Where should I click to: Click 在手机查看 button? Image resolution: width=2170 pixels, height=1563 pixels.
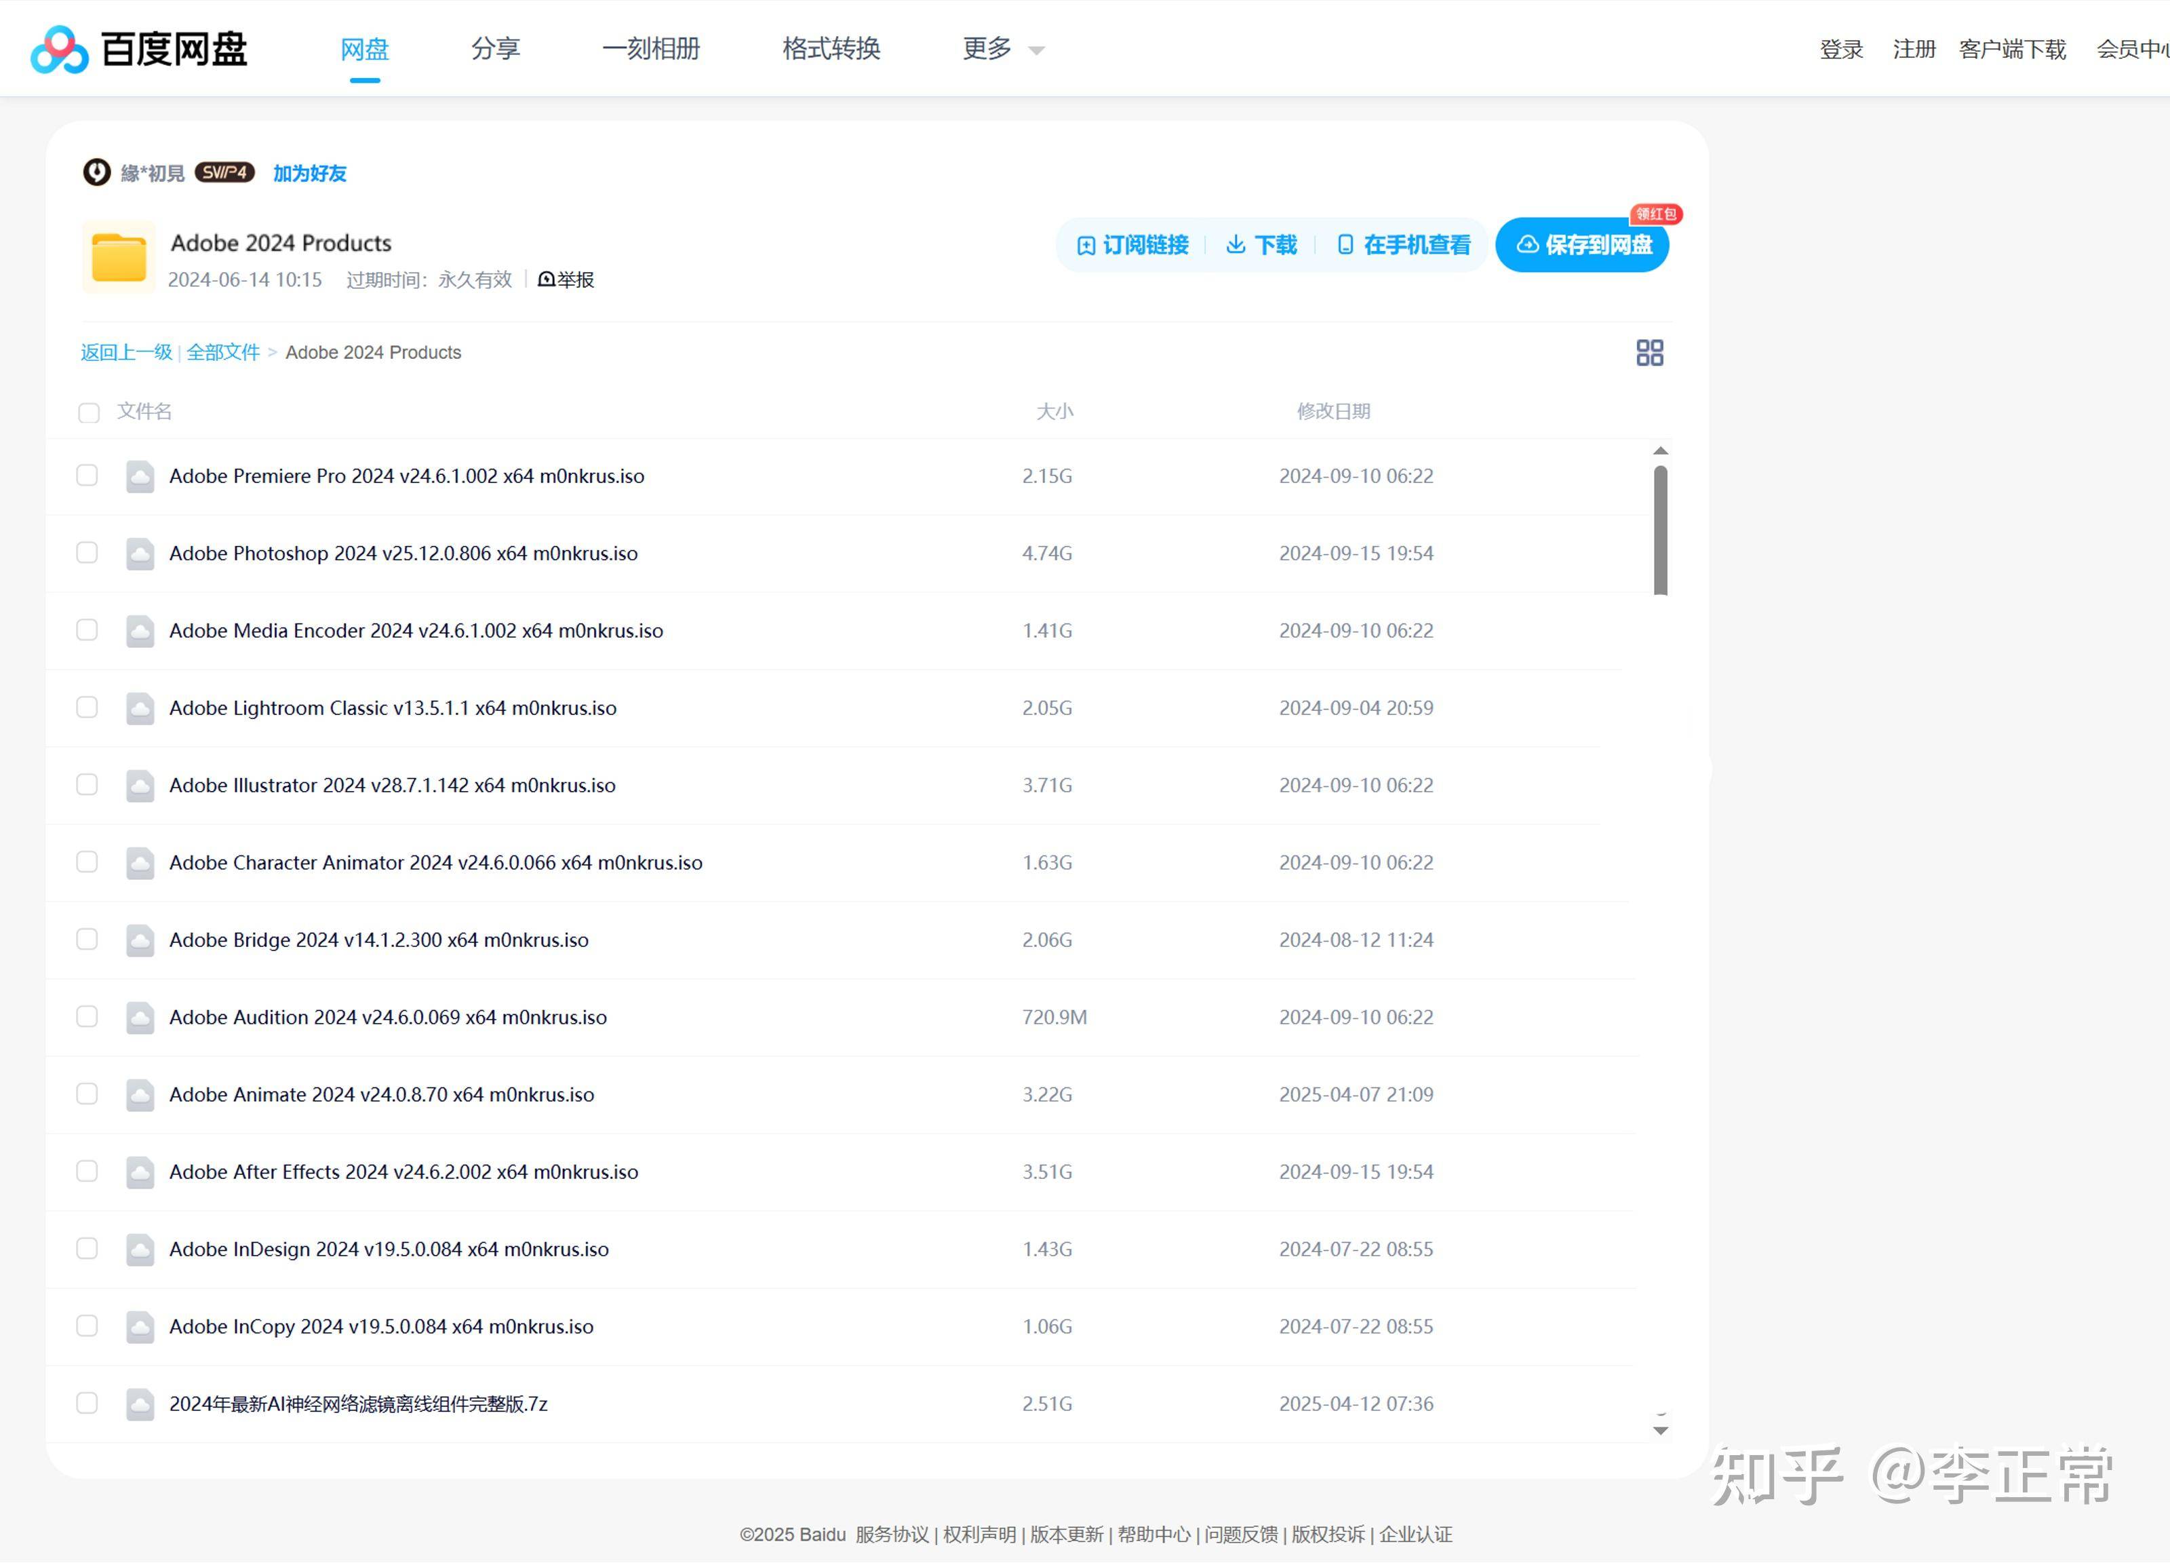[1404, 246]
